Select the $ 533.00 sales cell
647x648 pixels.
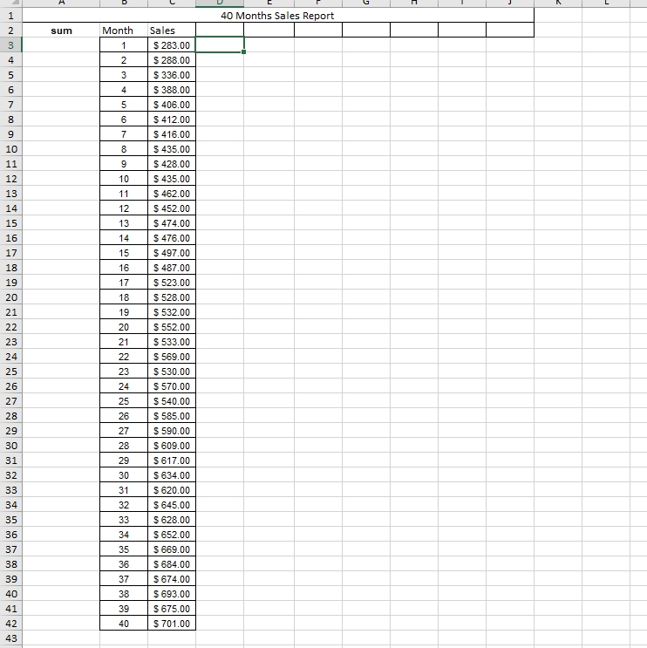point(172,342)
